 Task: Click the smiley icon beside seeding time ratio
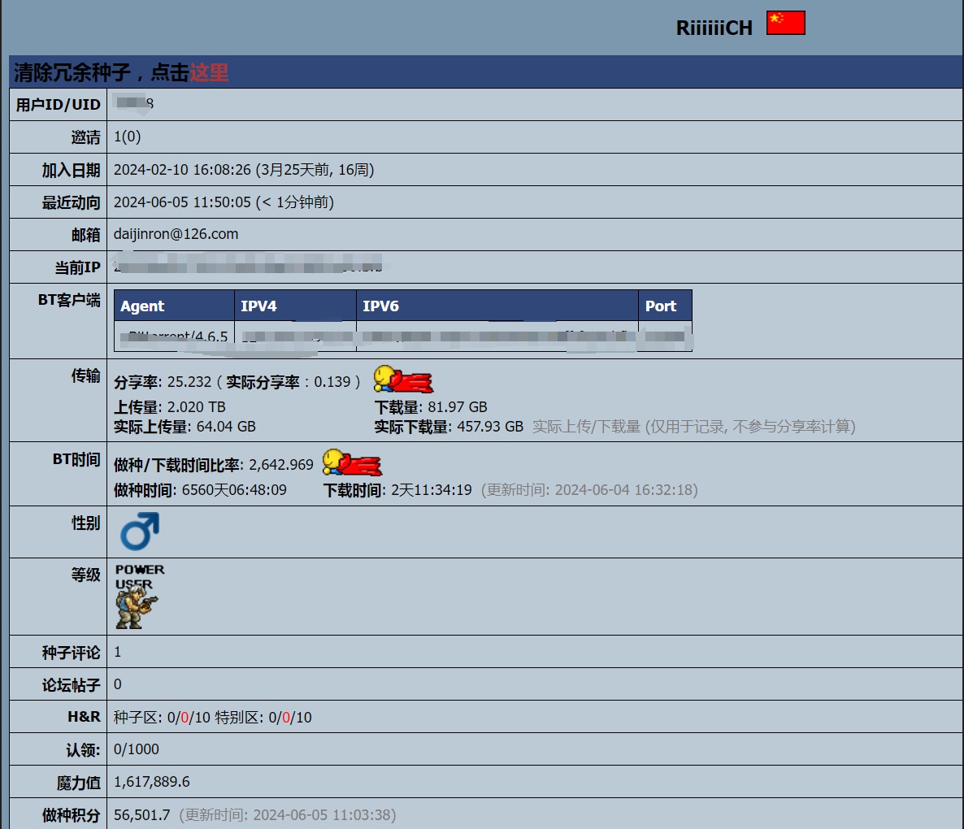[x=352, y=462]
